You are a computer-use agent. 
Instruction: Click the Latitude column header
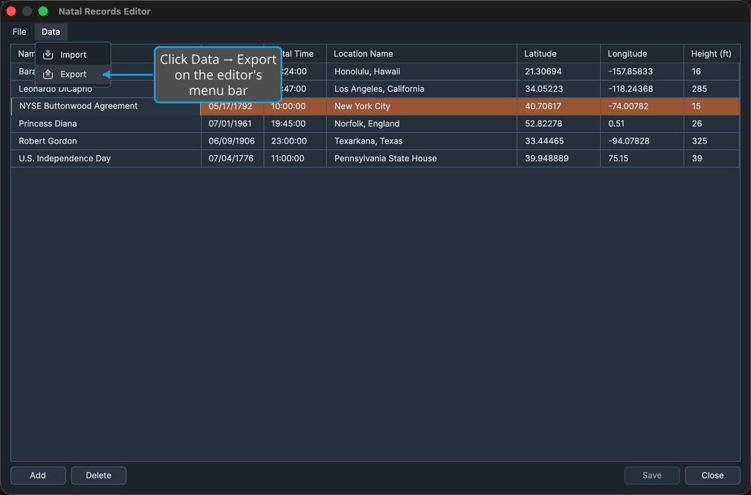point(558,54)
